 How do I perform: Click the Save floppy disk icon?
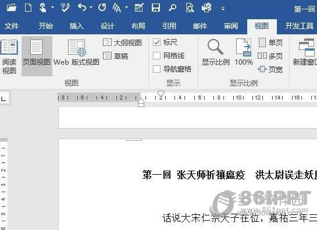click(x=156, y=8)
